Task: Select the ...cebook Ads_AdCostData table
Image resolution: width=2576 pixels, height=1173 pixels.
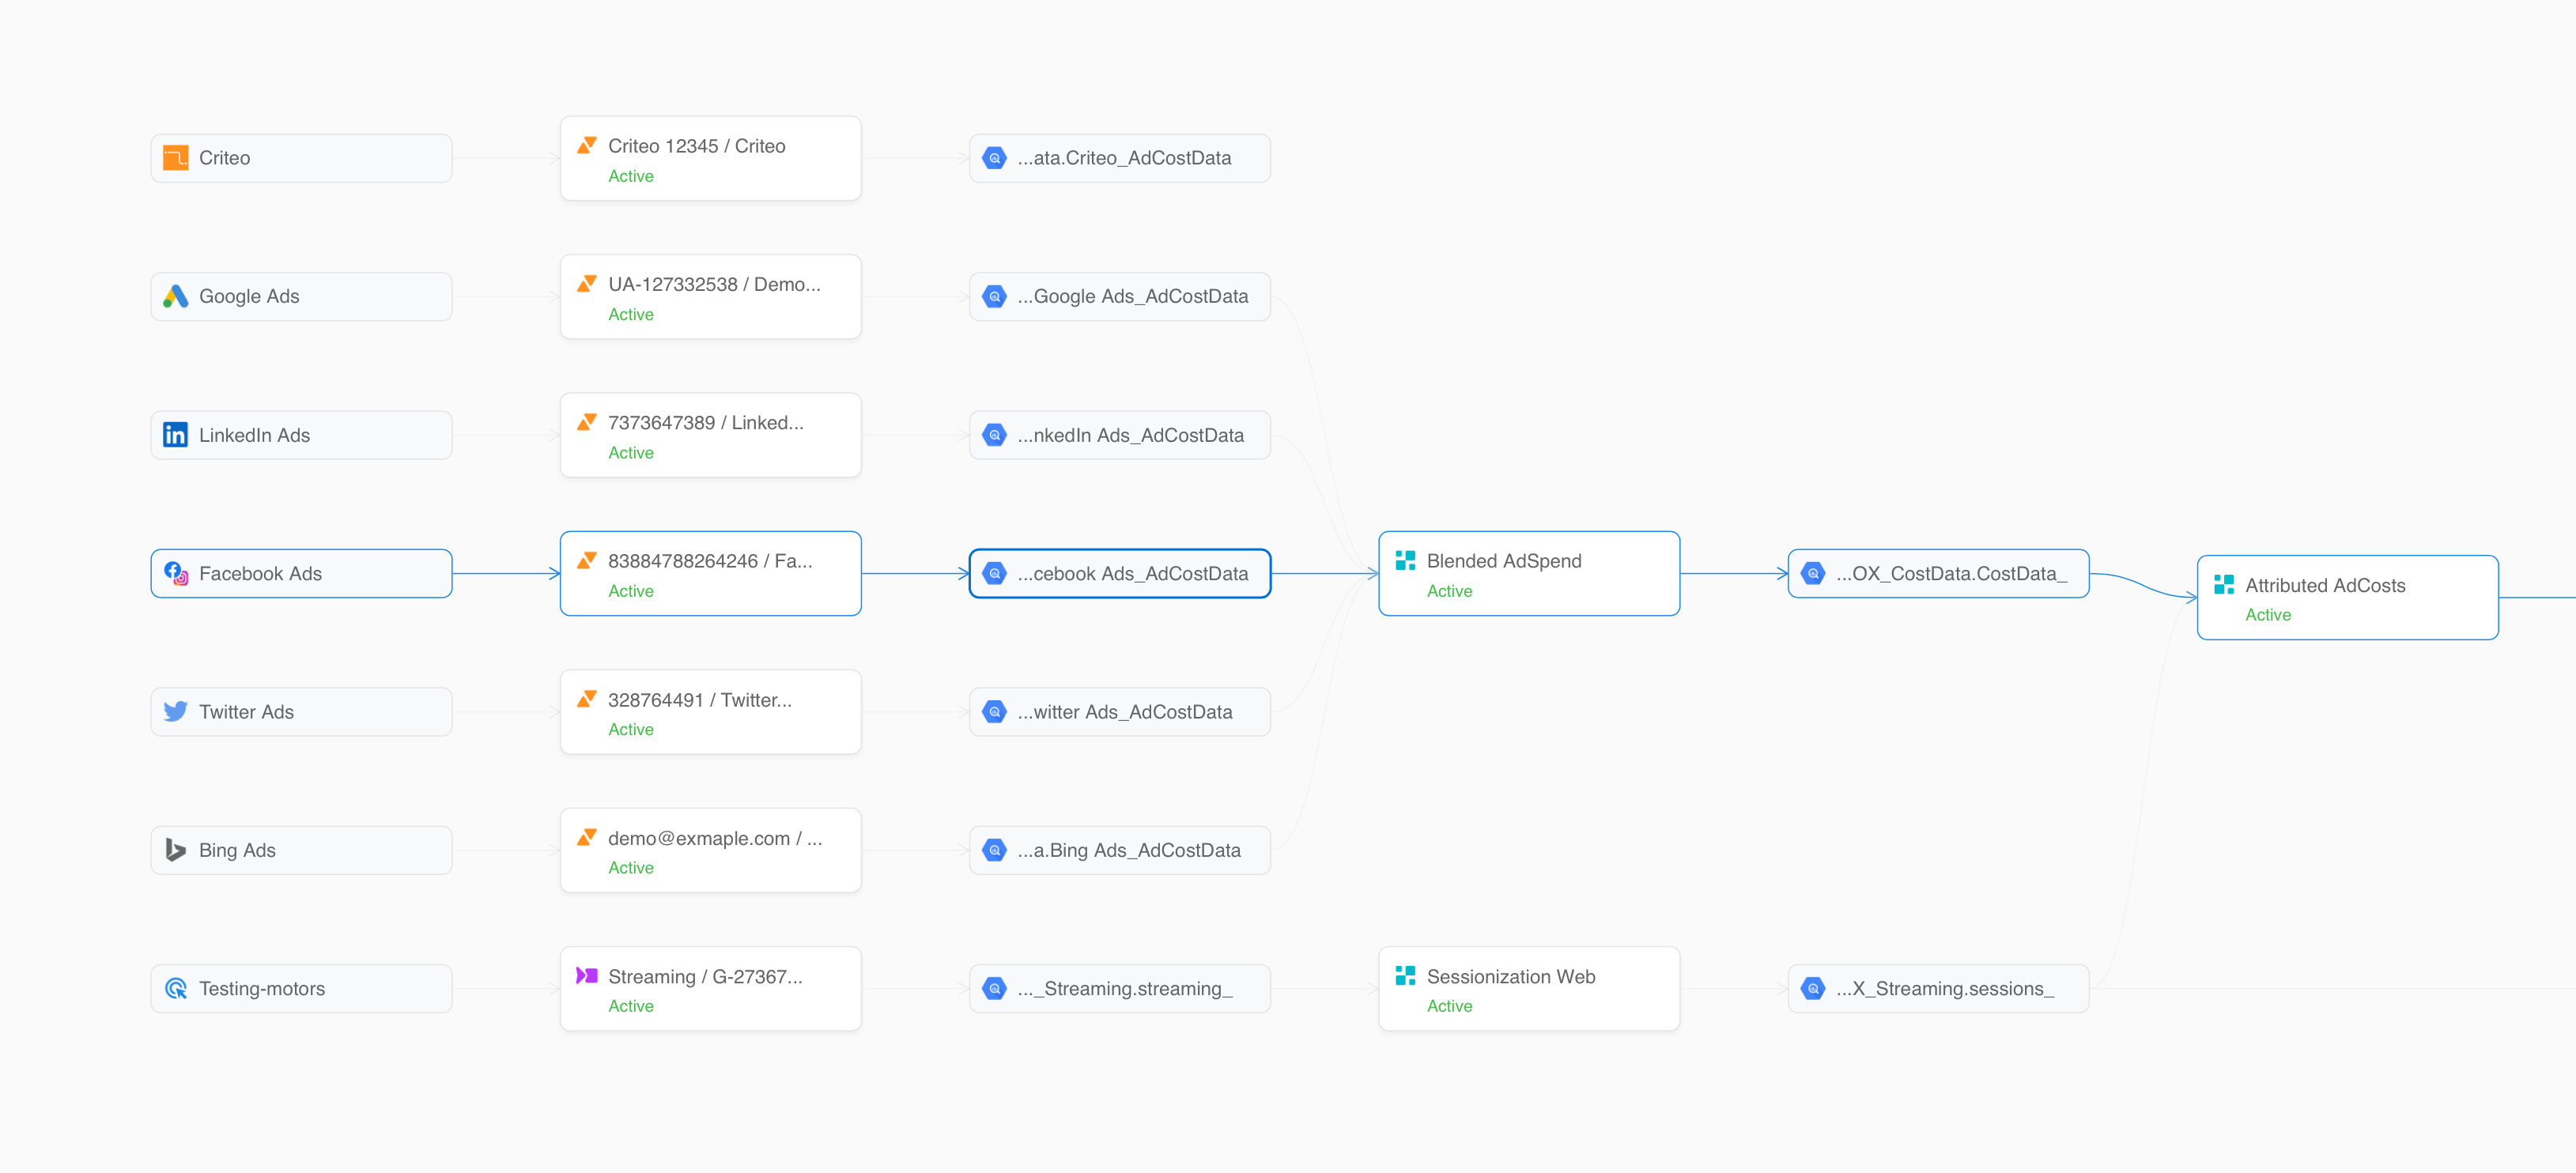Action: (x=1120, y=573)
